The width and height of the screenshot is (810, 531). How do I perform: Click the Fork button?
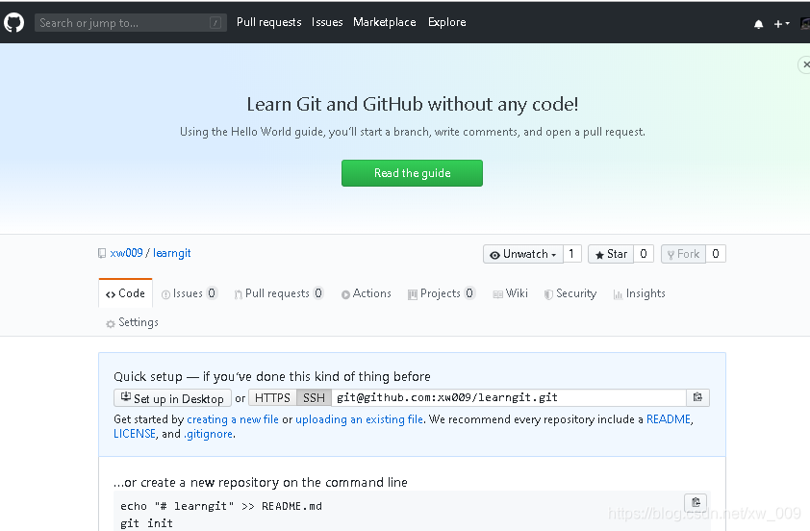[x=683, y=254]
